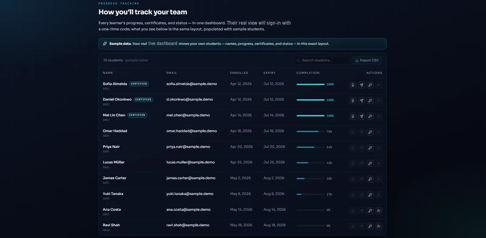Click the 42% value in Lucas Müller's row
This screenshot has height=238, width=486.
coord(329,163)
